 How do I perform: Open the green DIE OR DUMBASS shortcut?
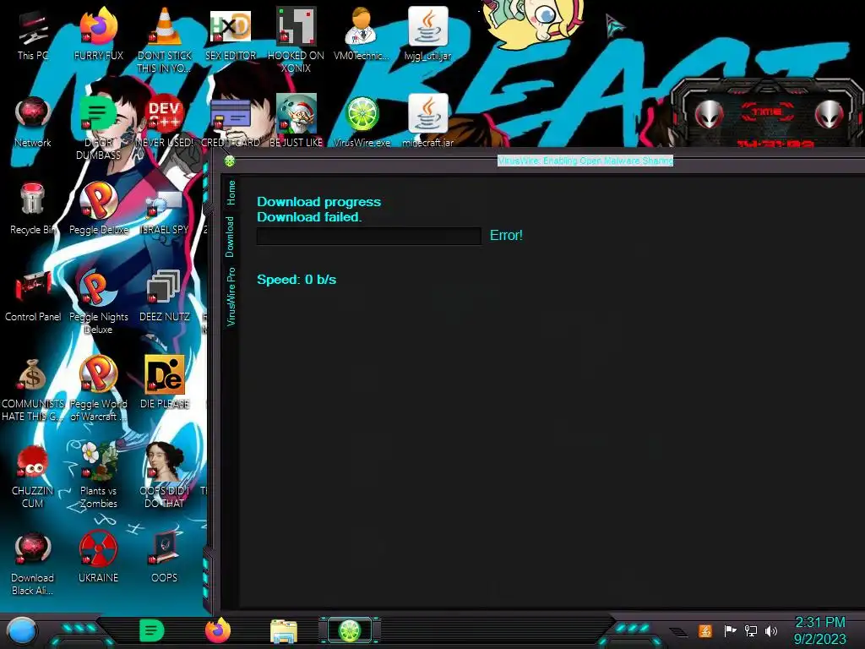tap(98, 127)
